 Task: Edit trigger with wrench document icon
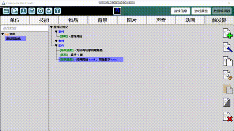(227, 47)
